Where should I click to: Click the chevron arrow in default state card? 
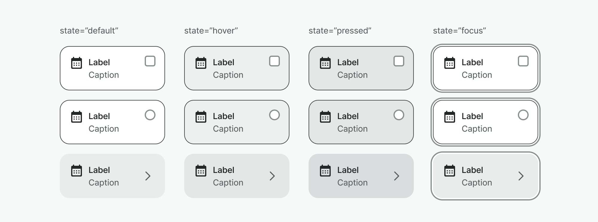pos(148,176)
